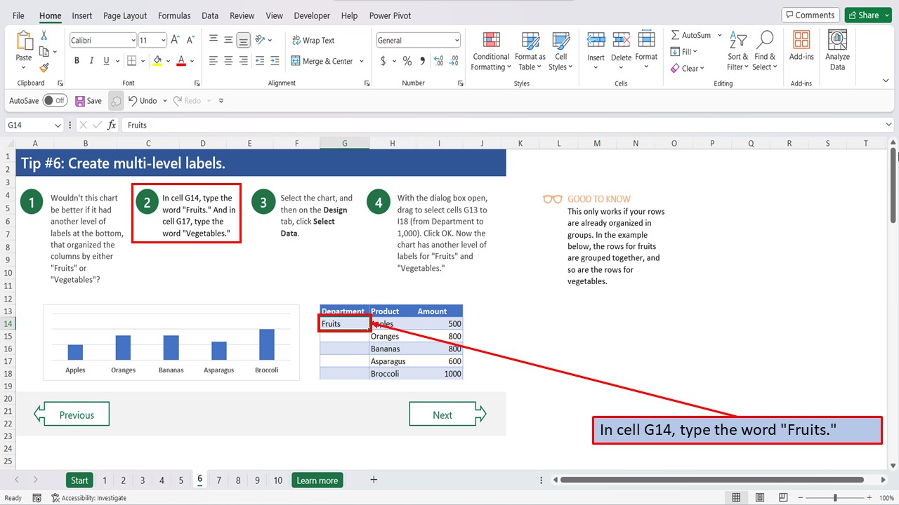Open the Fill Color dropdown arrow
This screenshot has height=505, width=899.
click(x=169, y=61)
